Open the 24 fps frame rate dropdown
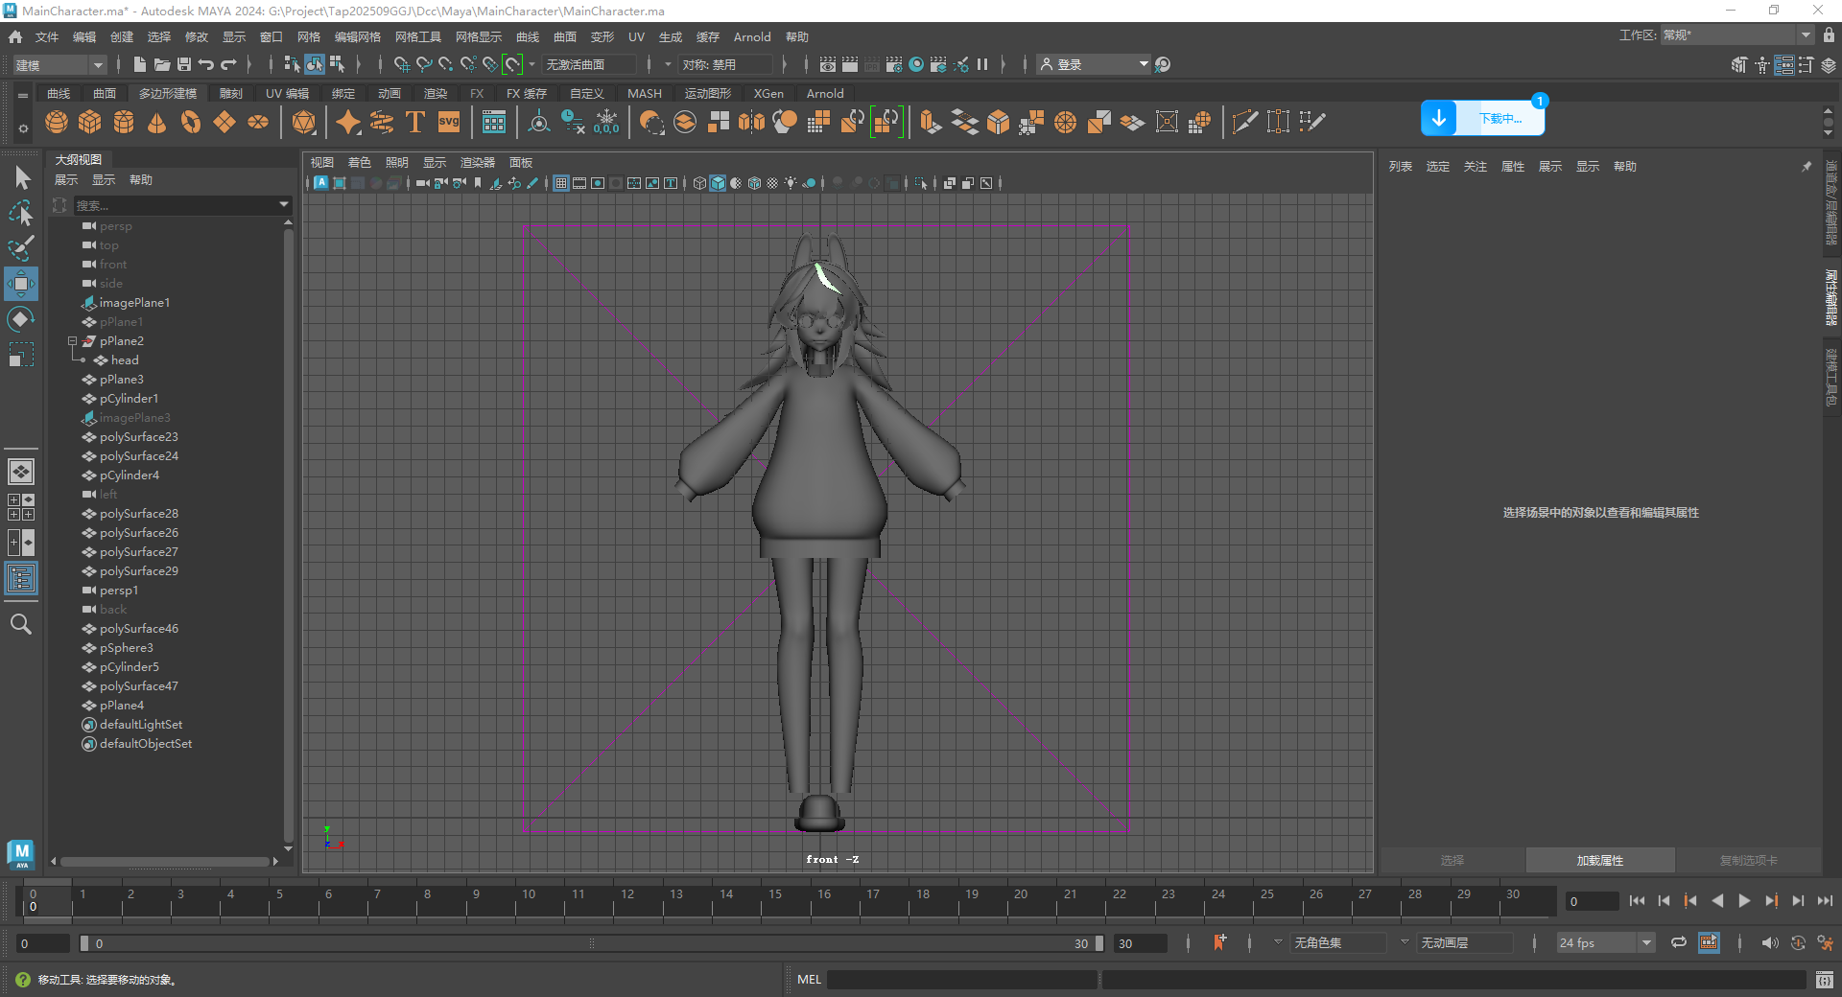 [x=1605, y=942]
